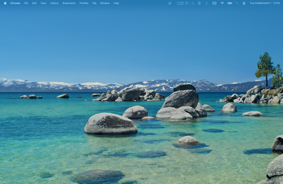Switch keyboard input source 'A' indicator
This screenshot has width=283, height=184.
pyautogui.click(x=214, y=3)
